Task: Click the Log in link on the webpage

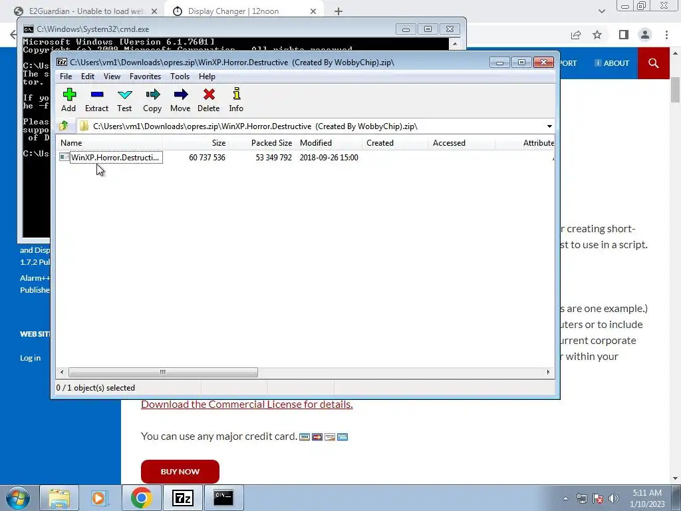Action: (30, 358)
